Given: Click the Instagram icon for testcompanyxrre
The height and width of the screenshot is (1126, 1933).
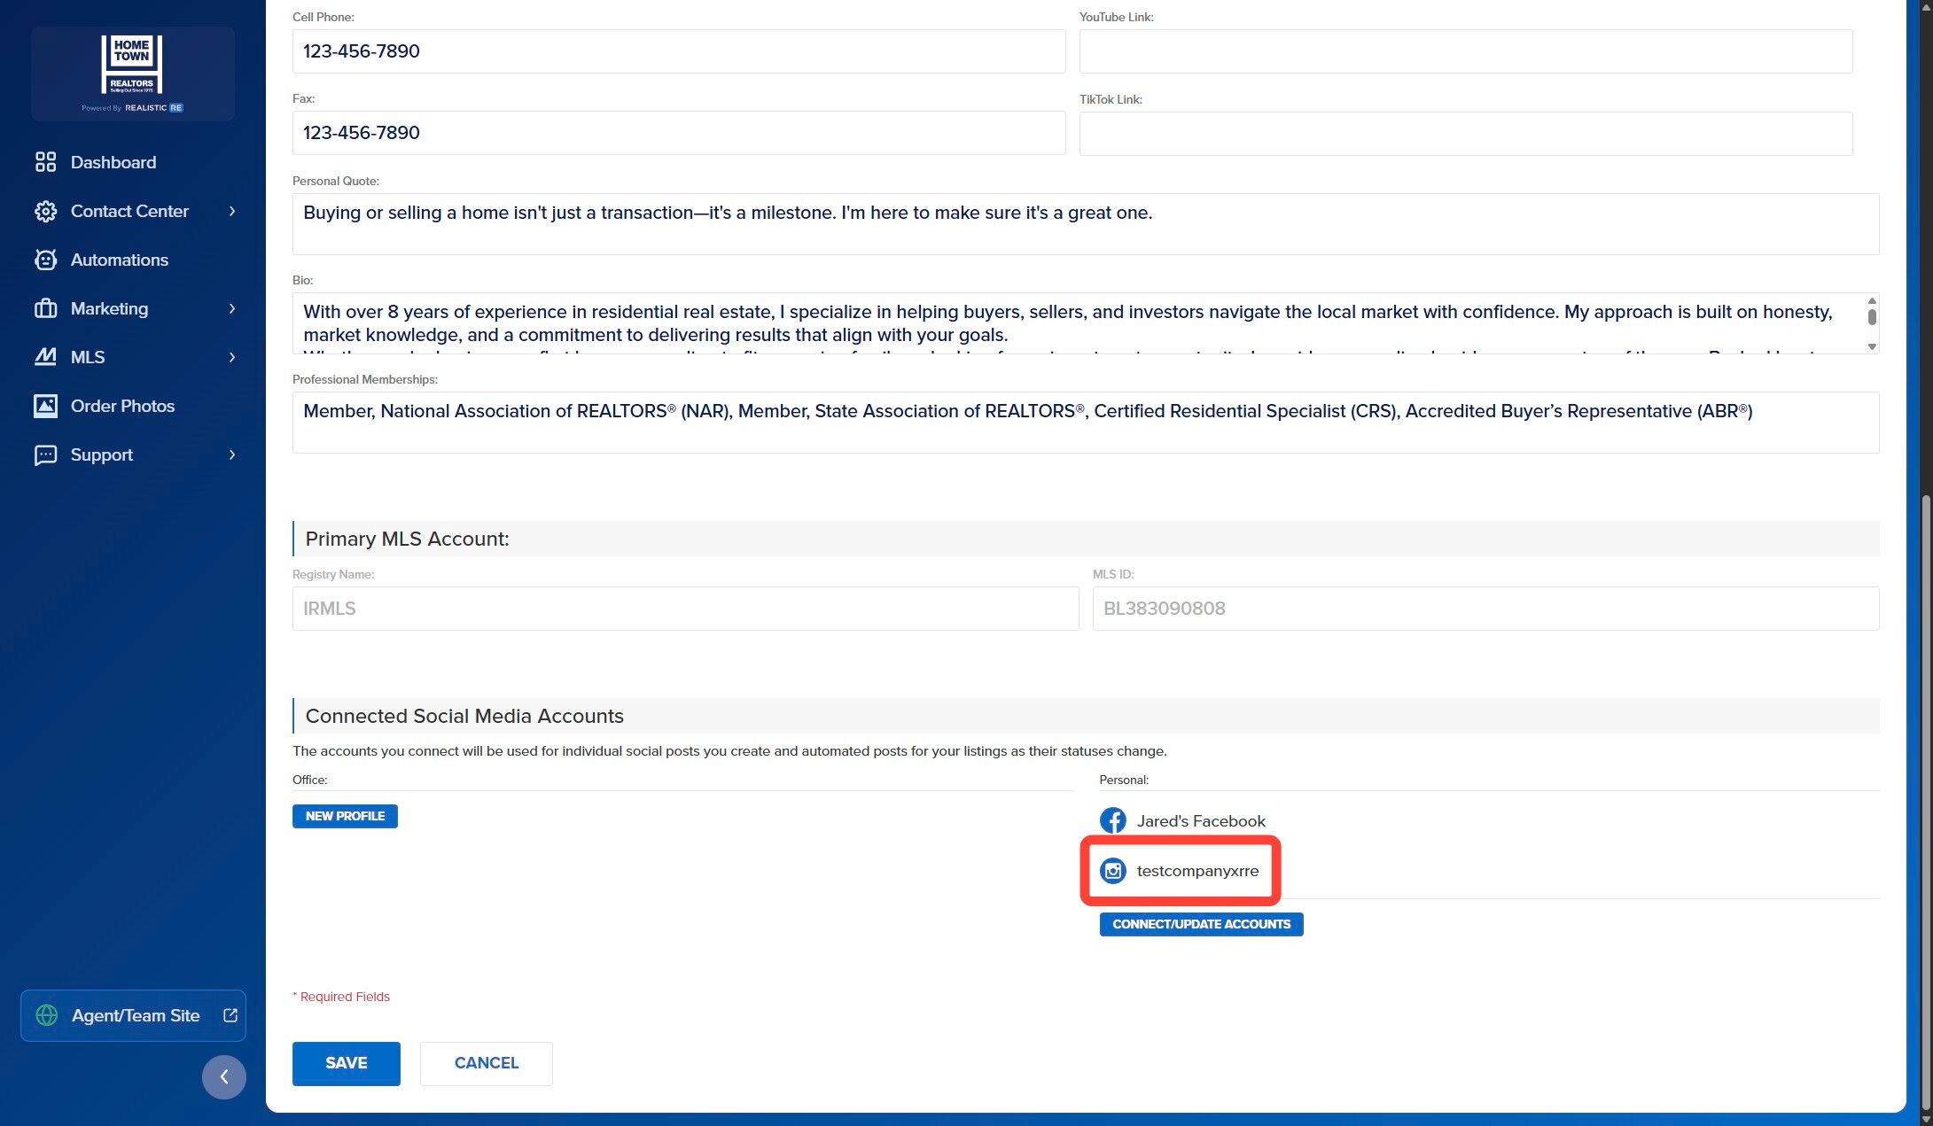Looking at the screenshot, I should pyautogui.click(x=1113, y=871).
